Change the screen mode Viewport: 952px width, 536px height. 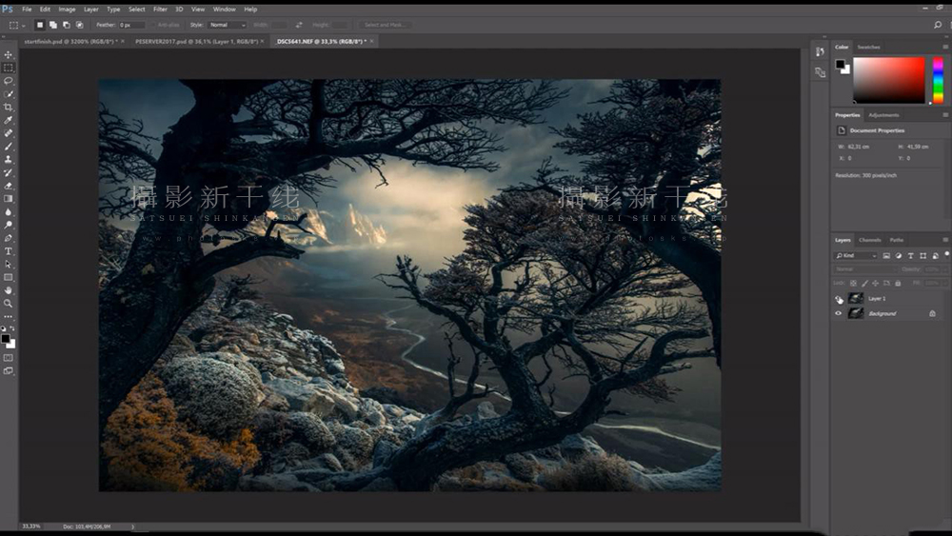pos(9,370)
